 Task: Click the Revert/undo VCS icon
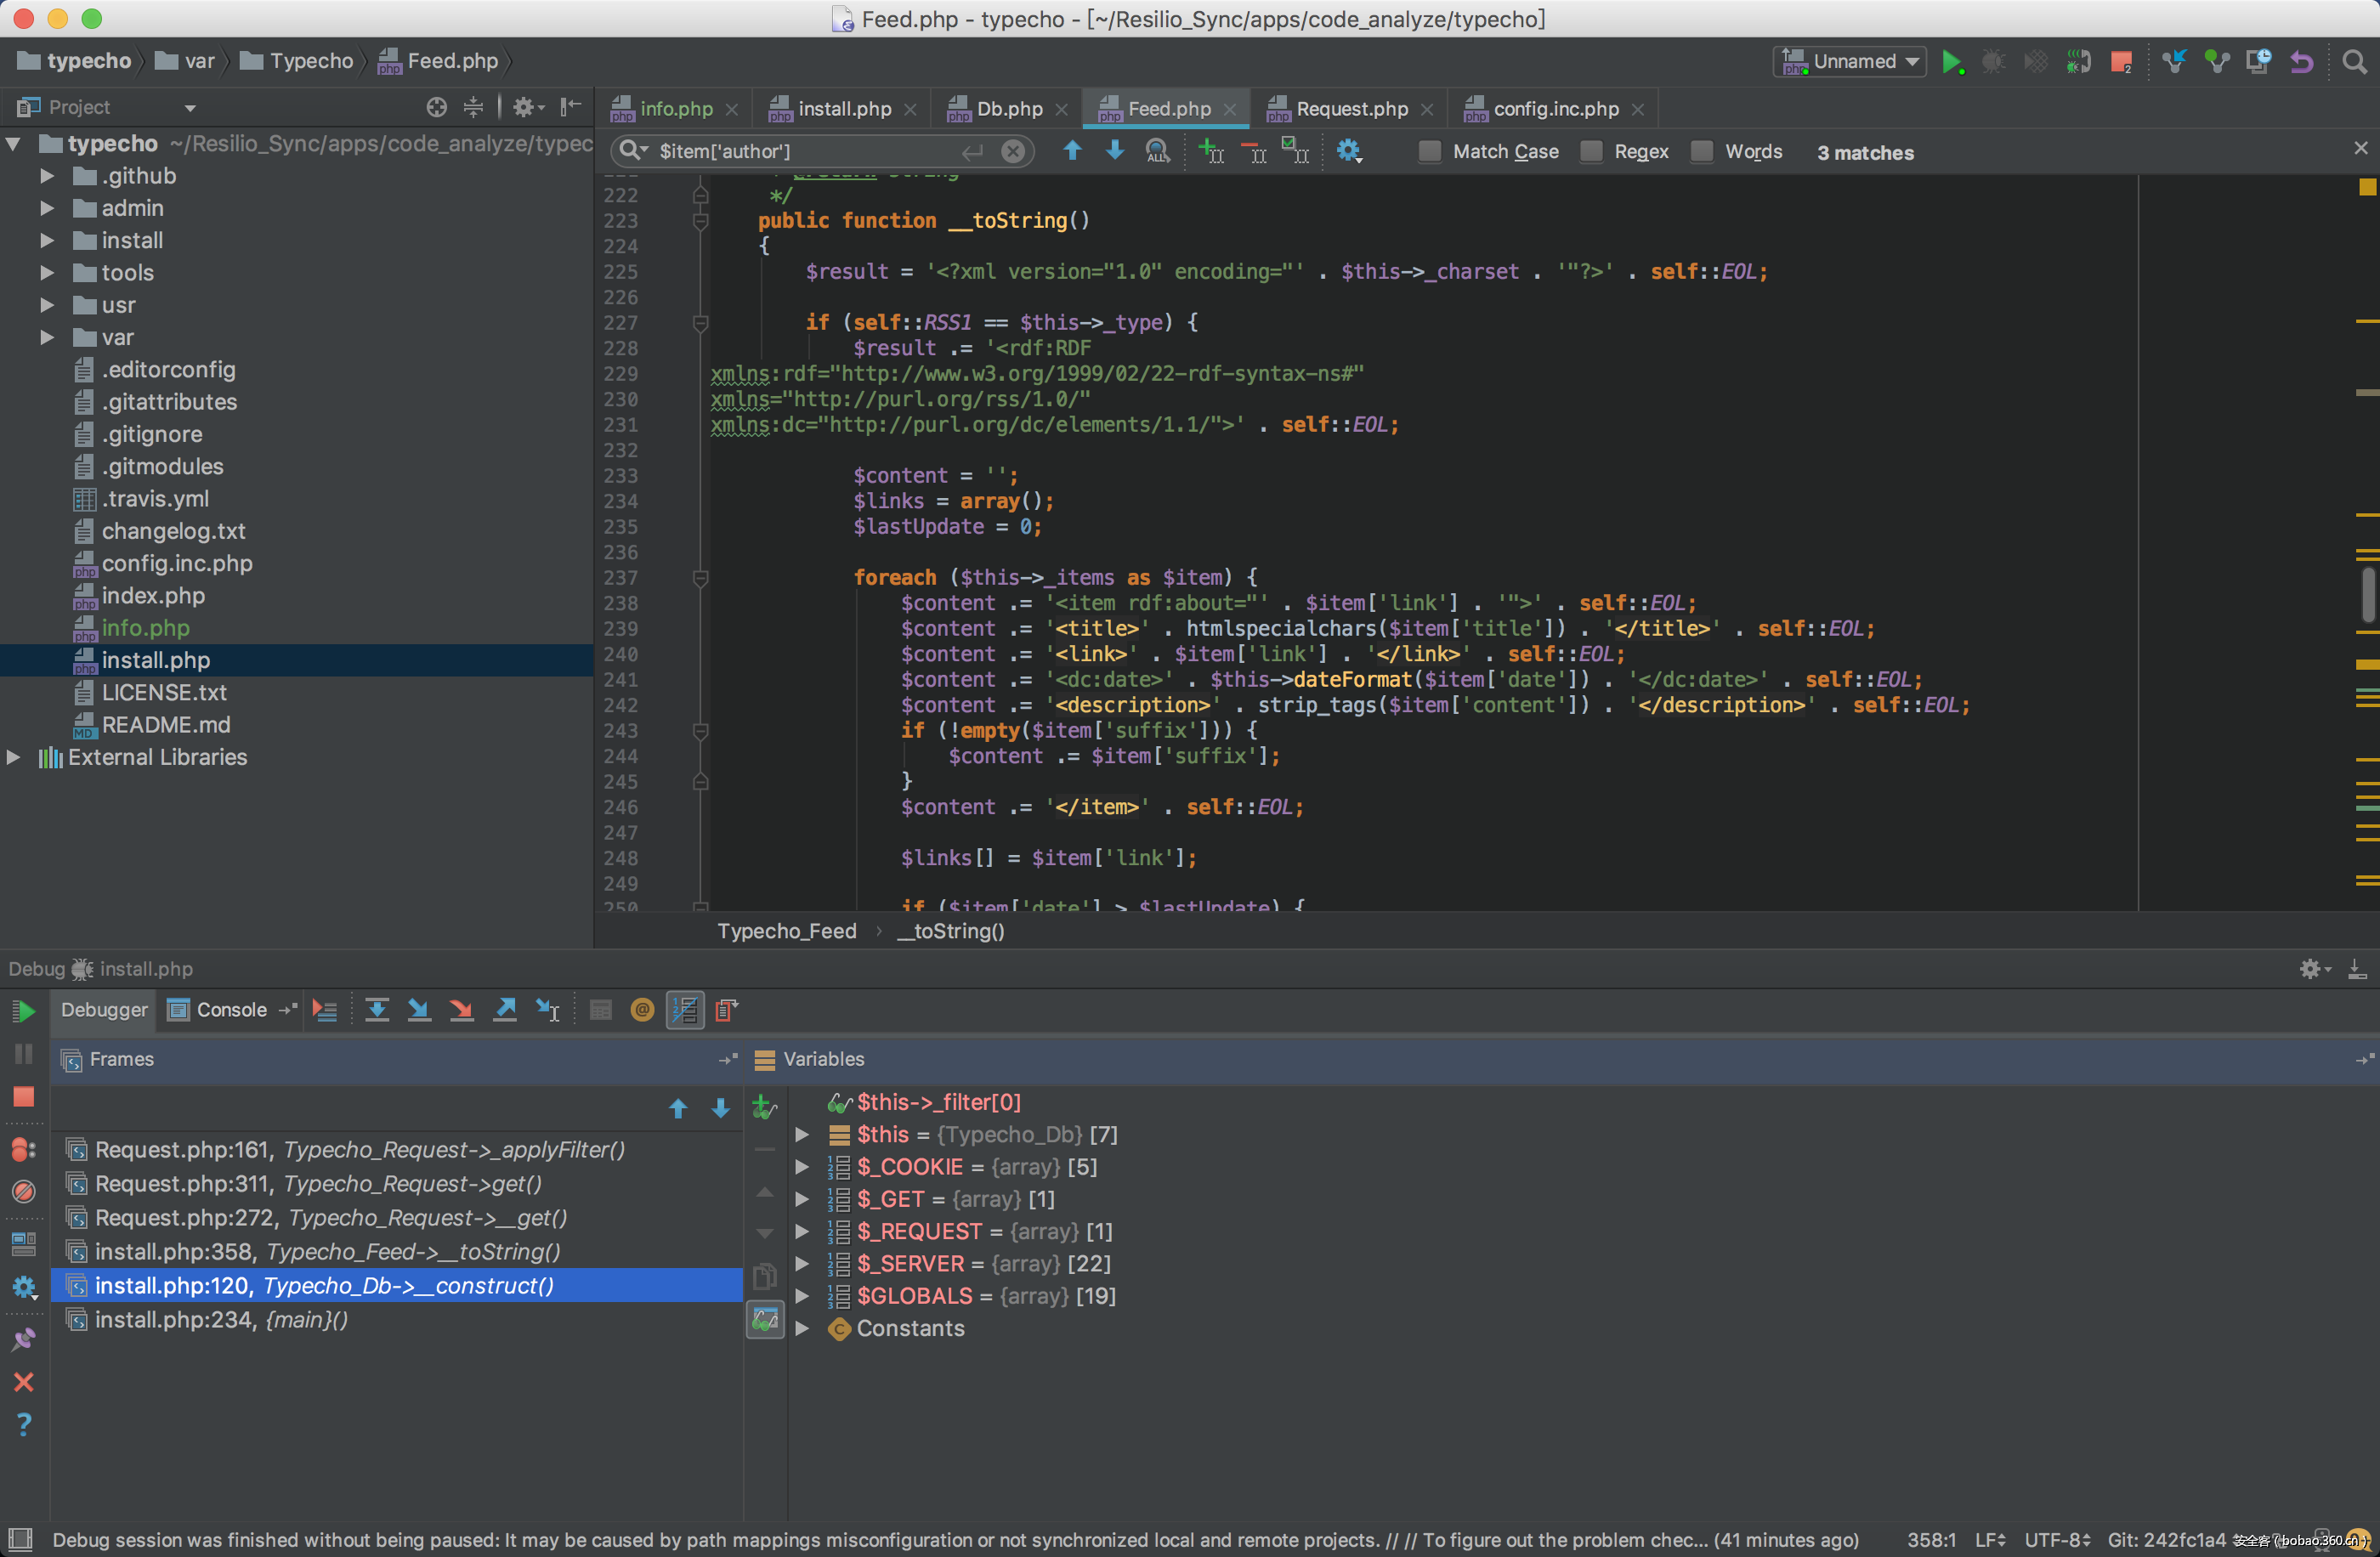tap(2301, 62)
